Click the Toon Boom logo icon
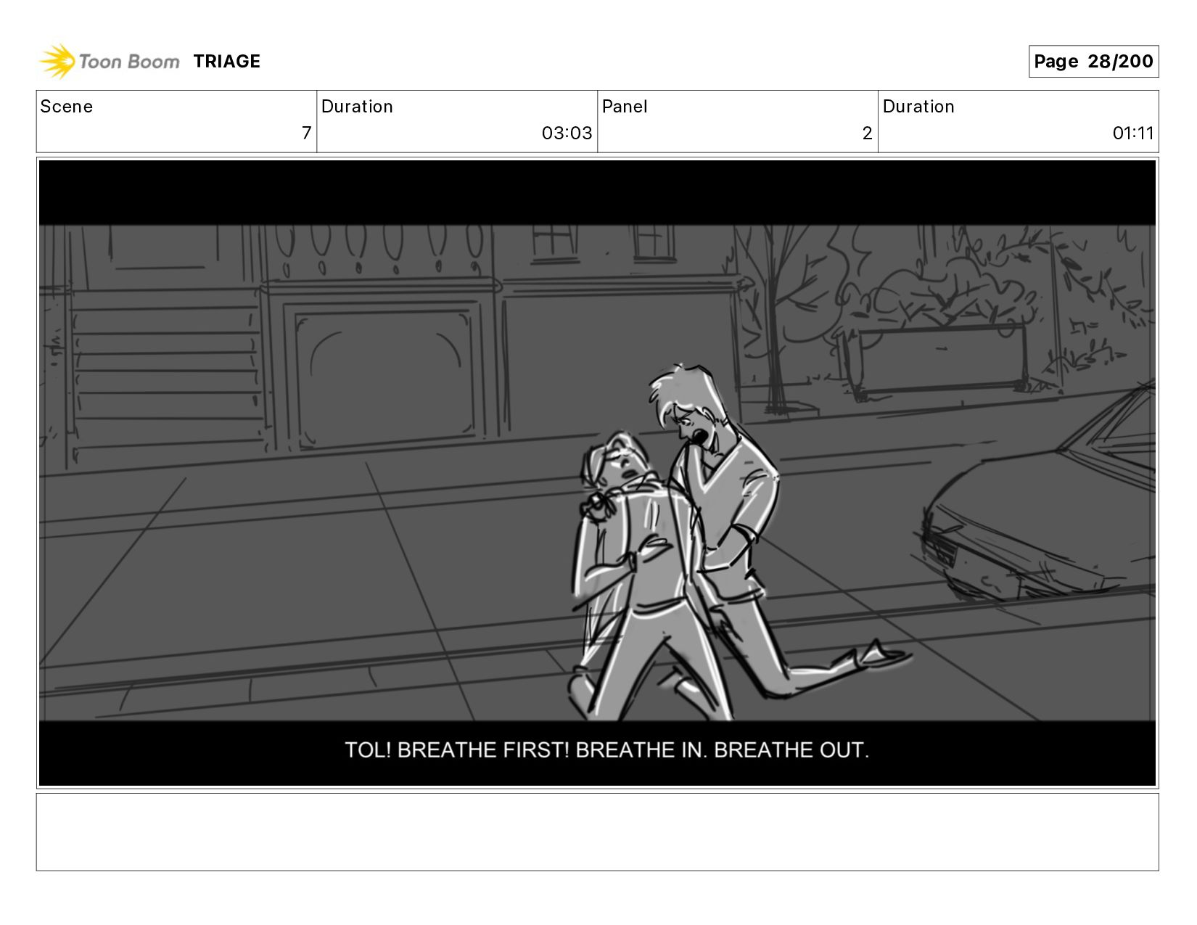1197x925 pixels. (x=57, y=61)
